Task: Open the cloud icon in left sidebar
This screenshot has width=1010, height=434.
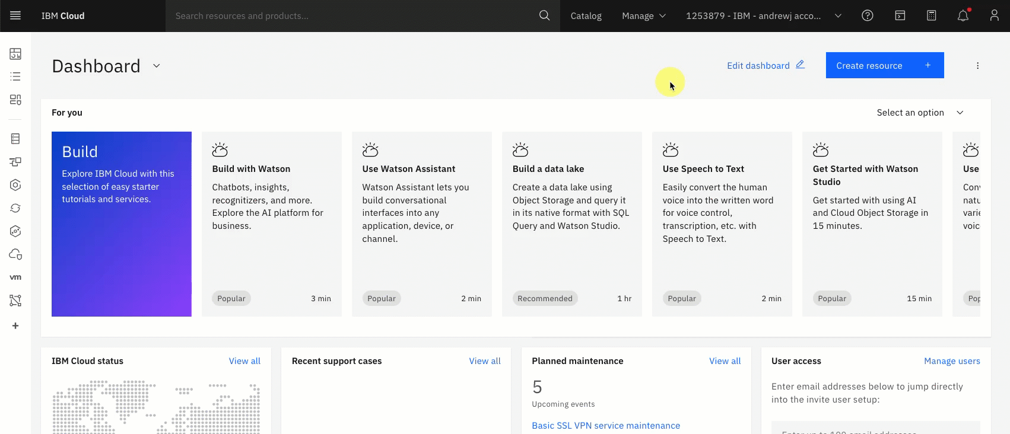Action: 15,254
